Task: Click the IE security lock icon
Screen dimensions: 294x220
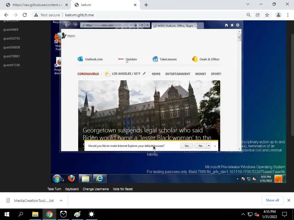Action: 136,25
